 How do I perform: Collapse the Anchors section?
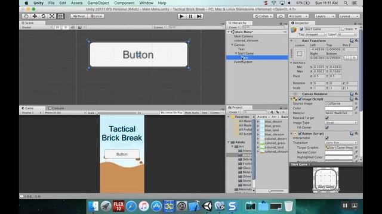coord(291,62)
